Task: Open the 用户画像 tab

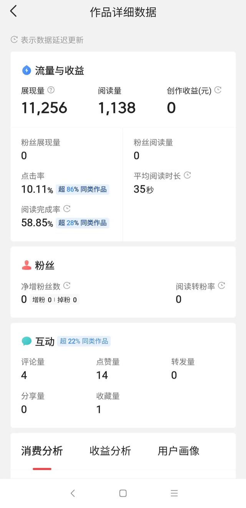Action: point(178,451)
